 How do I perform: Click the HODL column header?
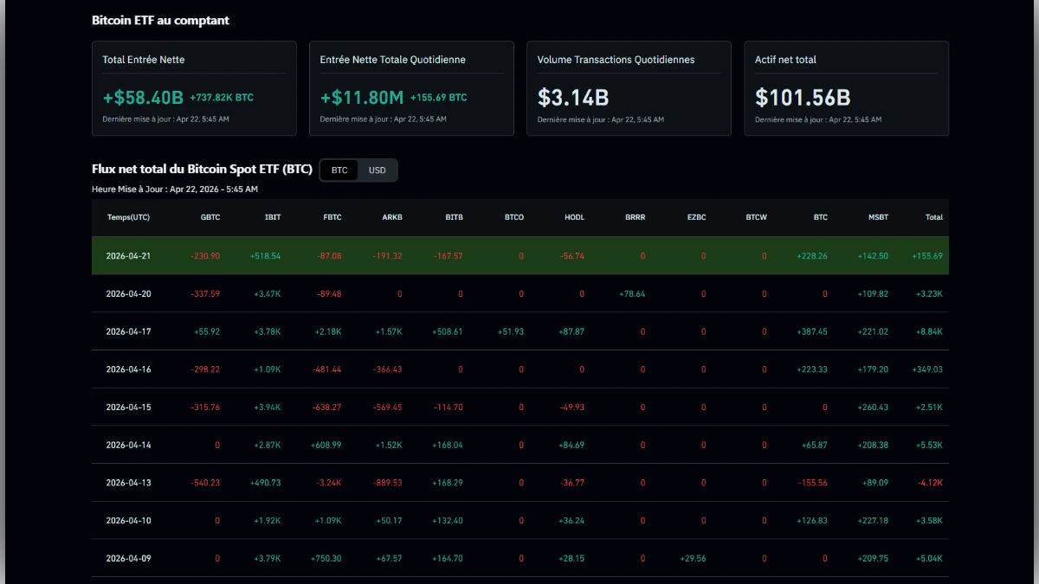click(x=573, y=217)
